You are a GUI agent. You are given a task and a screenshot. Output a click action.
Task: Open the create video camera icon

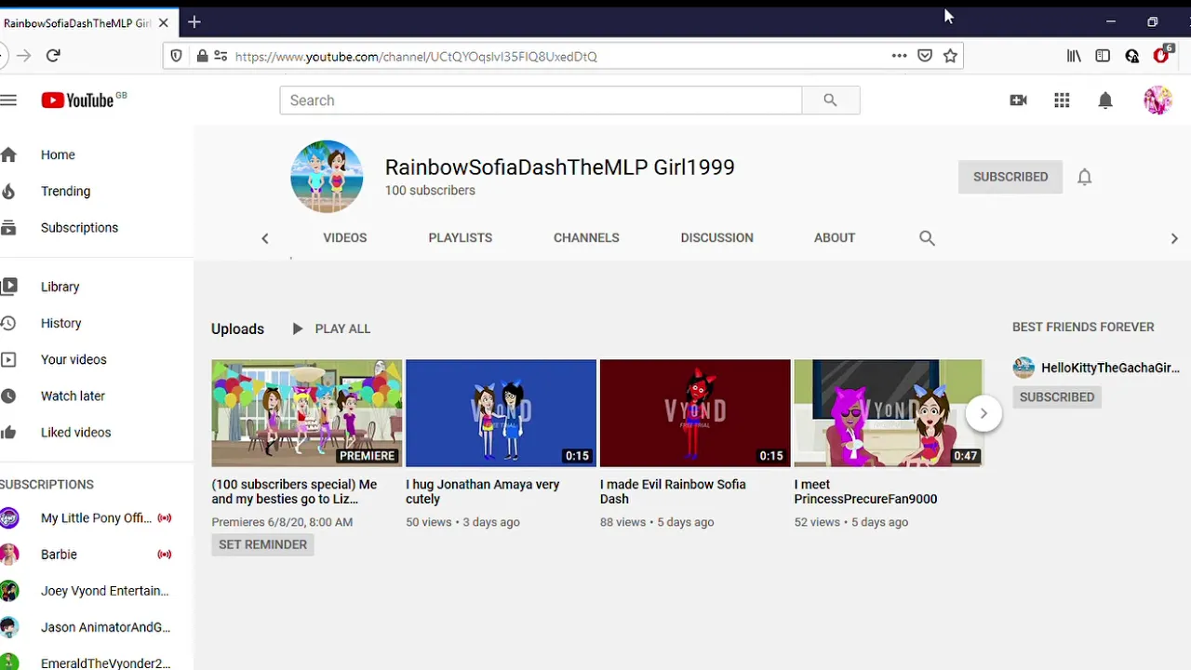(1018, 100)
